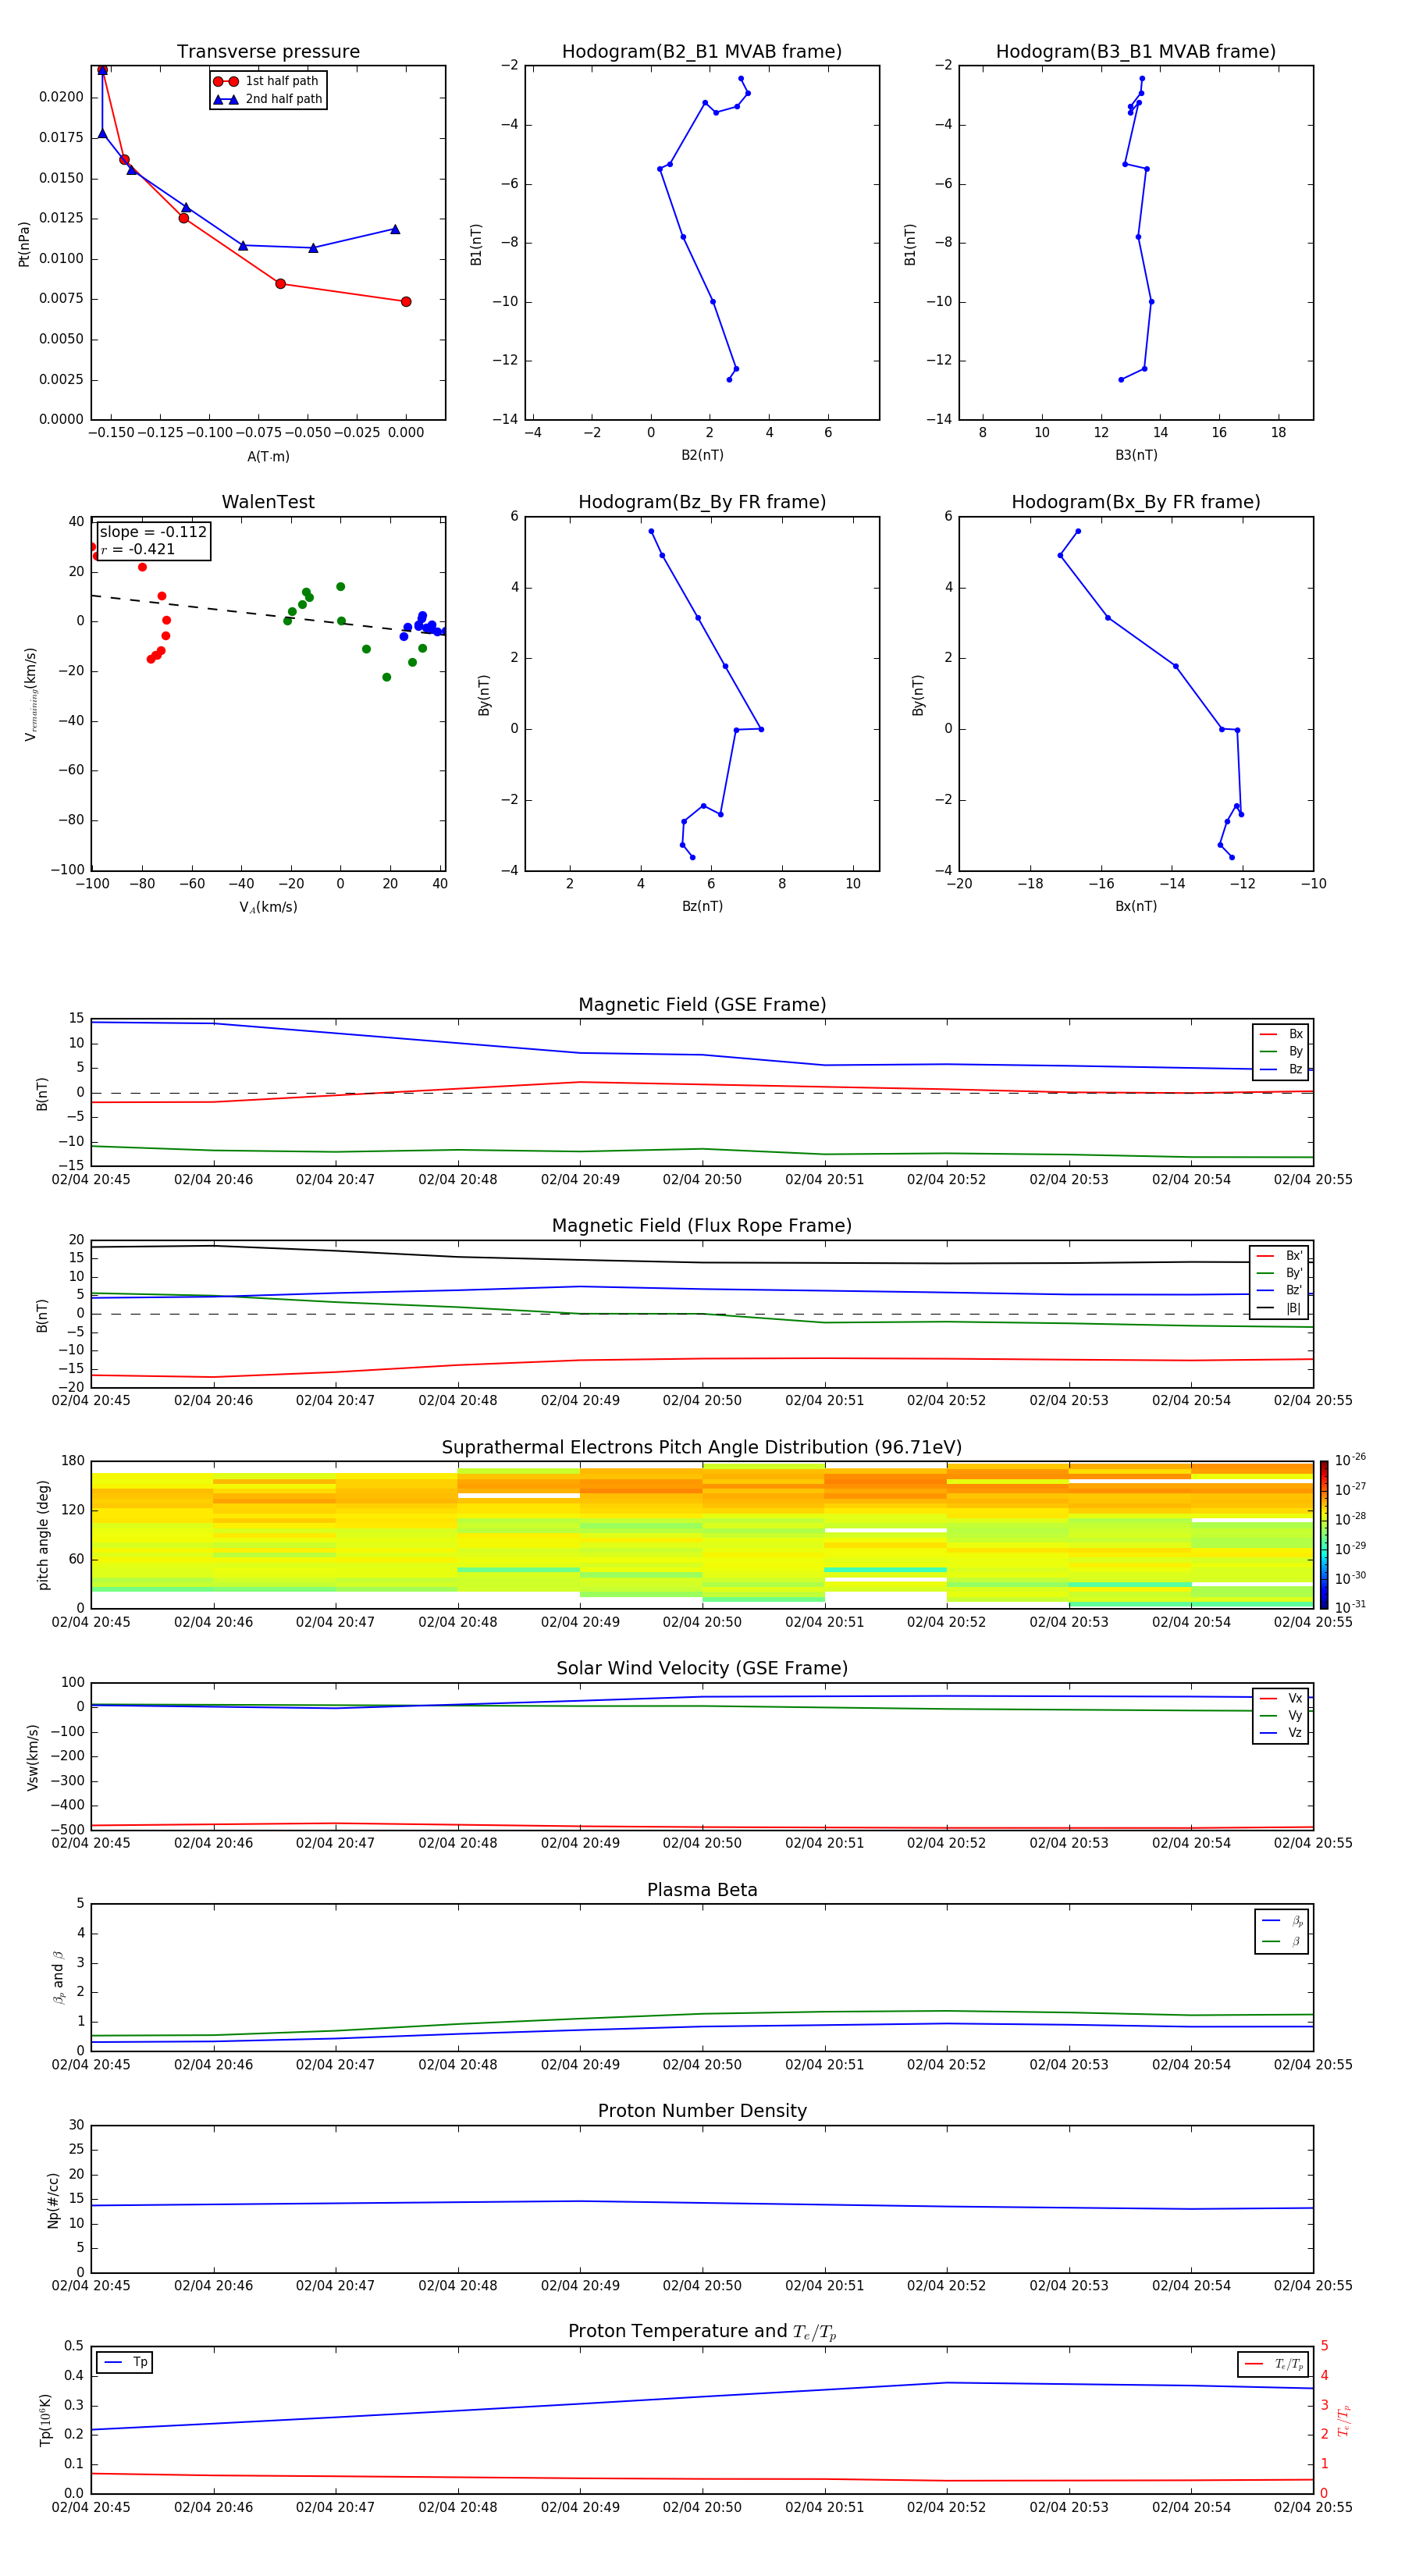Image resolution: width=1405 pixels, height=2576 pixels.
Task: Select the By entry in GSE legend
Action: (x=1281, y=1051)
